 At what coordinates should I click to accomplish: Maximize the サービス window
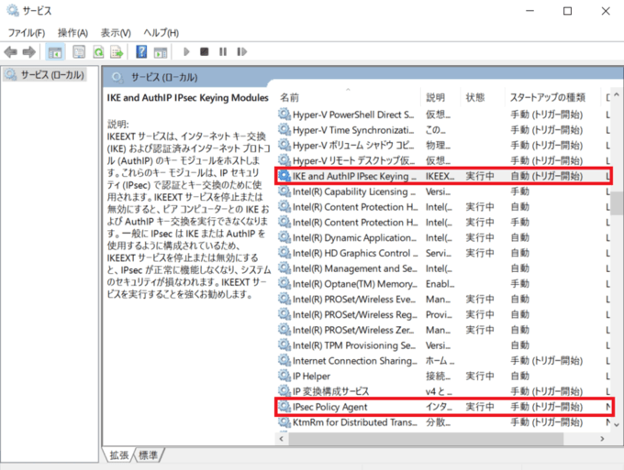point(567,11)
